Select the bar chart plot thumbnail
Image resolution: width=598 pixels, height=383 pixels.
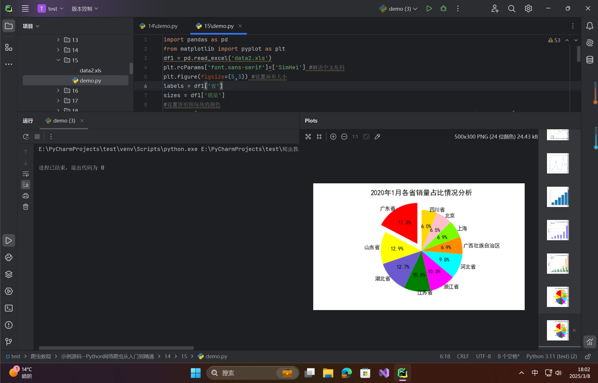click(558, 197)
